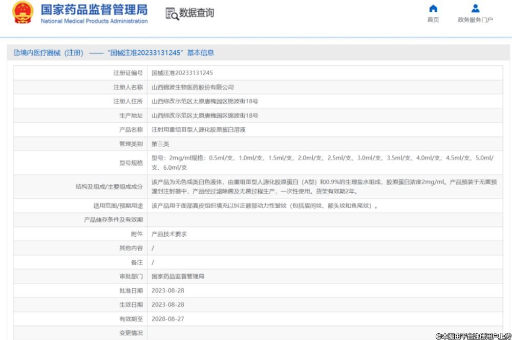512x340 pixels.
Task: Click the National Medical Products Administration English subtitle
Action: pyautogui.click(x=94, y=21)
